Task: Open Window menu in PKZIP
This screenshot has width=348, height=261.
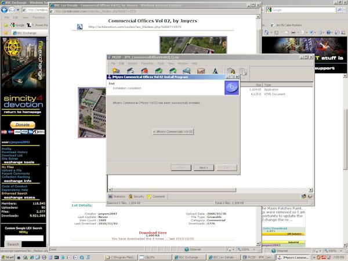Action: click(183, 63)
